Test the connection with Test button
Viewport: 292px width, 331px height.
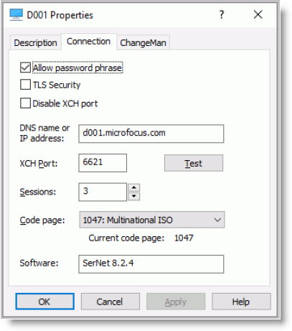pos(194,163)
